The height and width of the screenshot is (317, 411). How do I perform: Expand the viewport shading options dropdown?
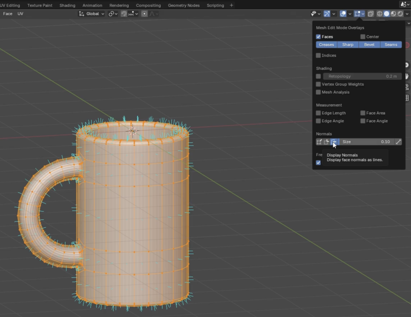[407, 14]
